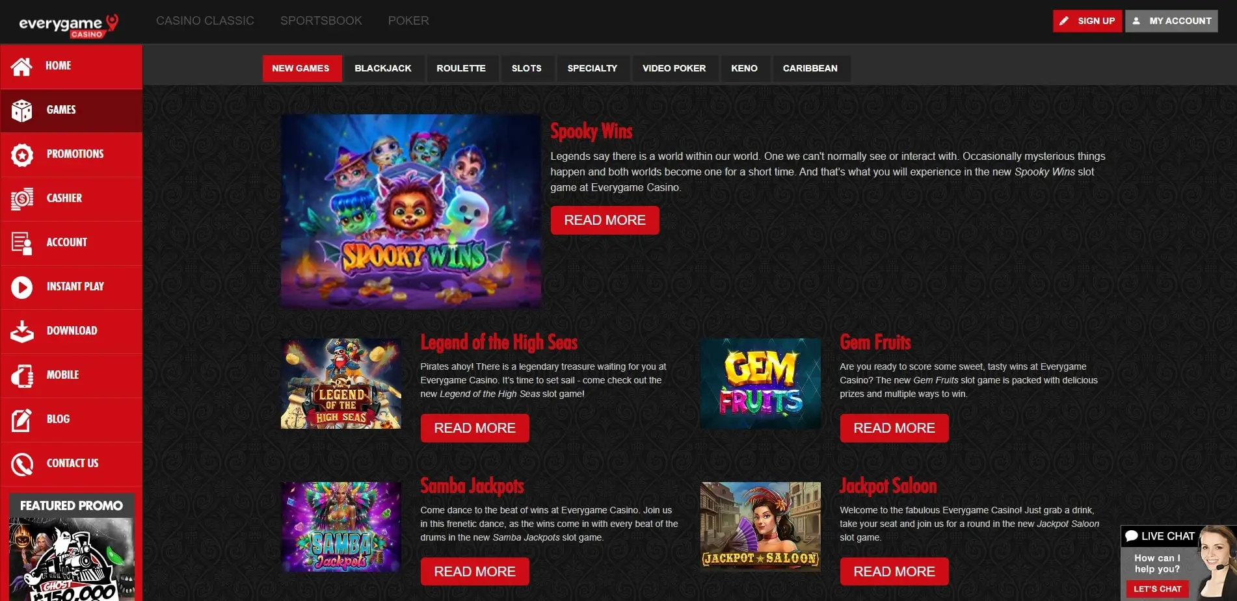This screenshot has width=1237, height=601.
Task: Launch Instant Play via play circle icon
Action: click(x=21, y=287)
